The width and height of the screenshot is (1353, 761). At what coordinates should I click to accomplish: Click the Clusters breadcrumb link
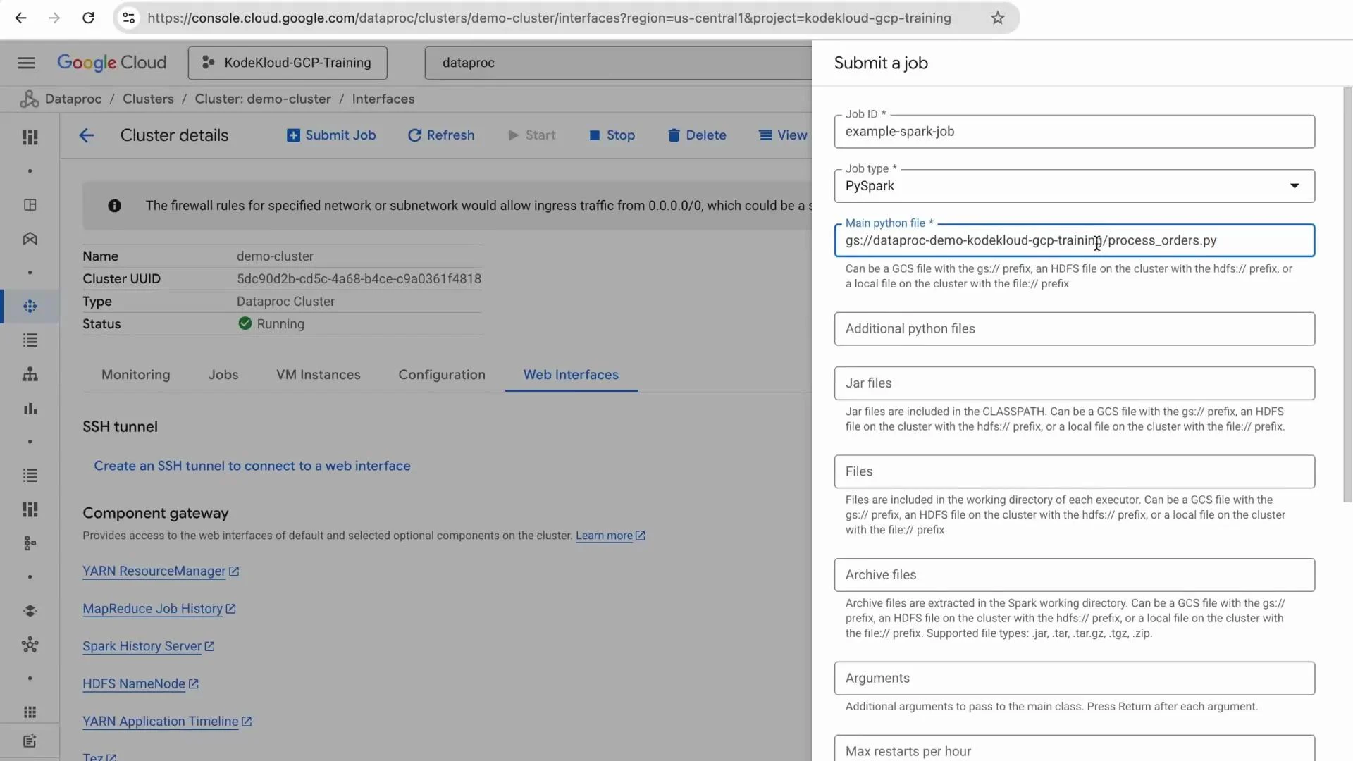[x=148, y=99]
